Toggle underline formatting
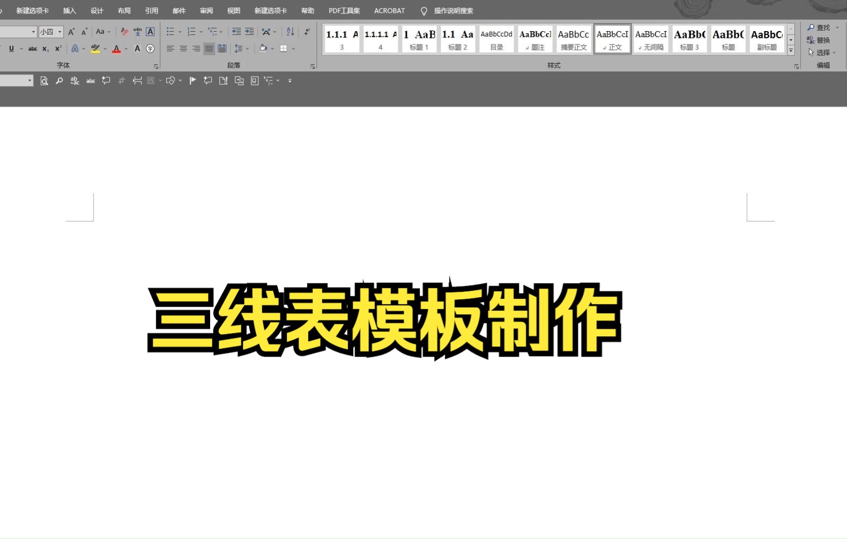 tap(11, 48)
